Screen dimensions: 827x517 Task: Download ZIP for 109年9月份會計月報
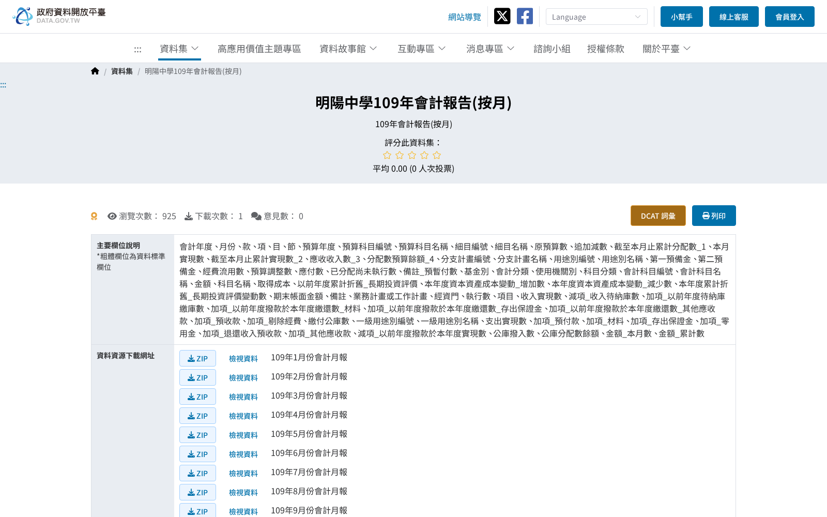197,511
